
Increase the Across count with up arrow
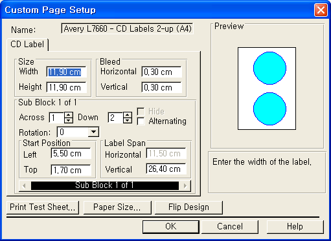(x=69, y=115)
